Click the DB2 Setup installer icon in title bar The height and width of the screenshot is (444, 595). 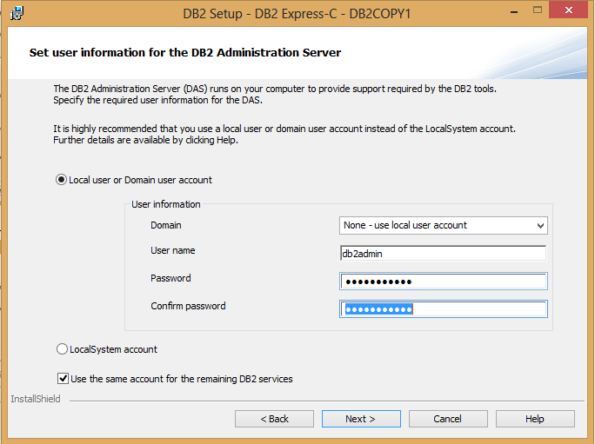pyautogui.click(x=17, y=13)
